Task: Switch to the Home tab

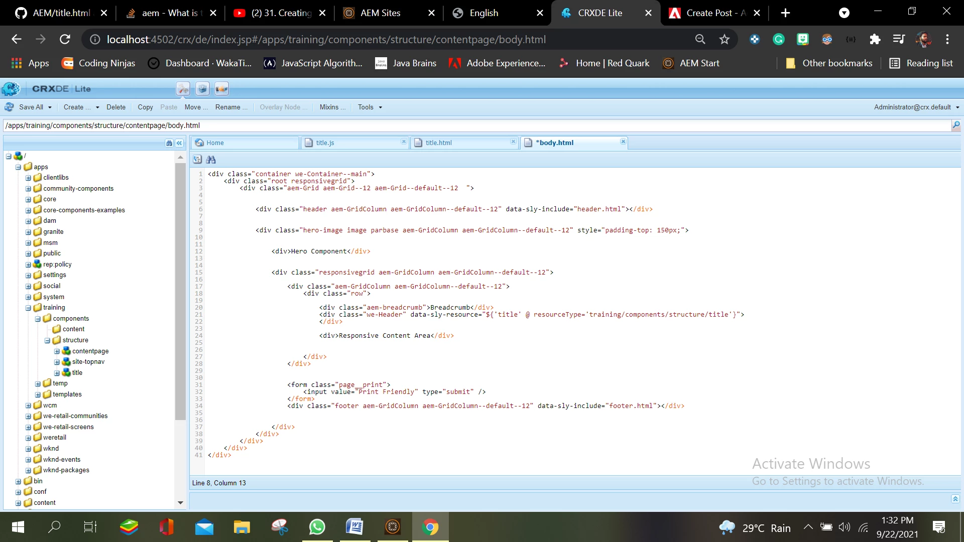Action: (215, 143)
